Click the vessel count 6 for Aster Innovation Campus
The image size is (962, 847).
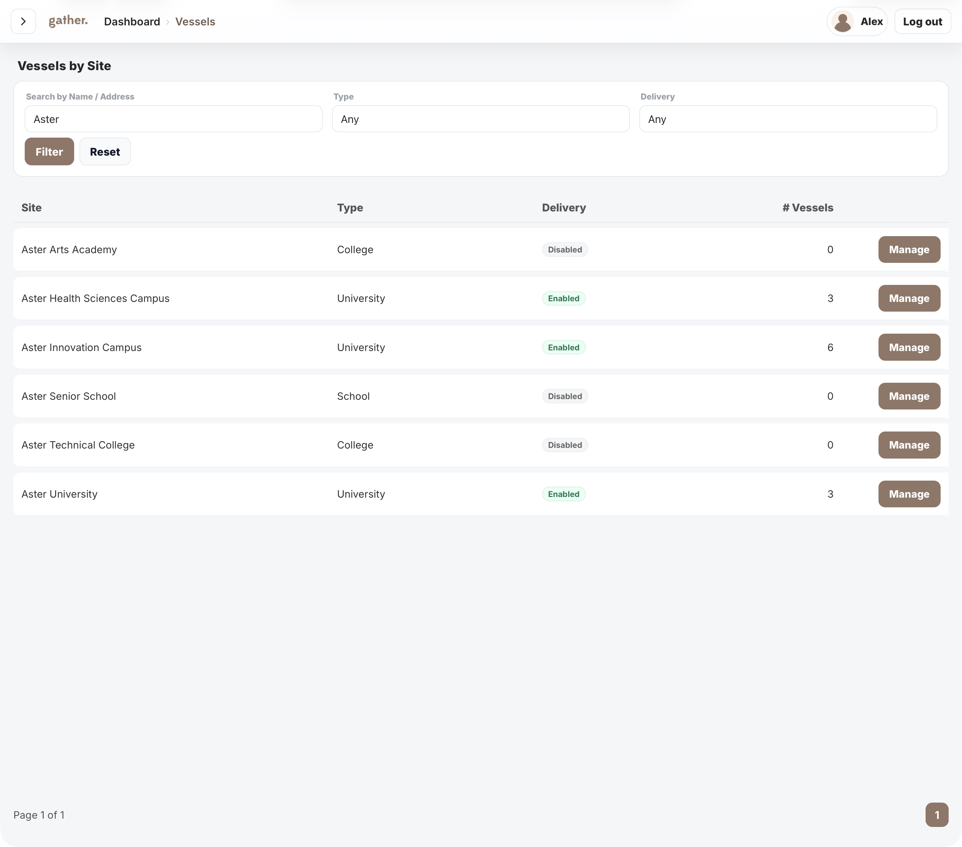click(830, 347)
